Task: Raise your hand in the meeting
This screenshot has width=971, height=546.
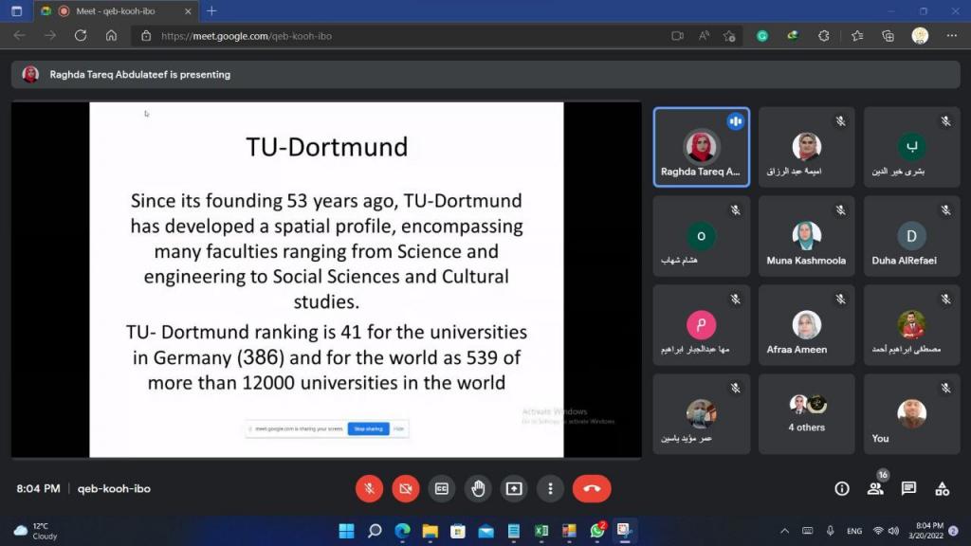Action: (478, 488)
